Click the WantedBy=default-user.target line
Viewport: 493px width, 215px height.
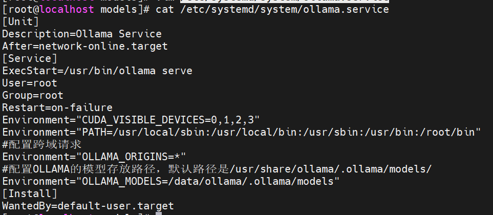88,206
